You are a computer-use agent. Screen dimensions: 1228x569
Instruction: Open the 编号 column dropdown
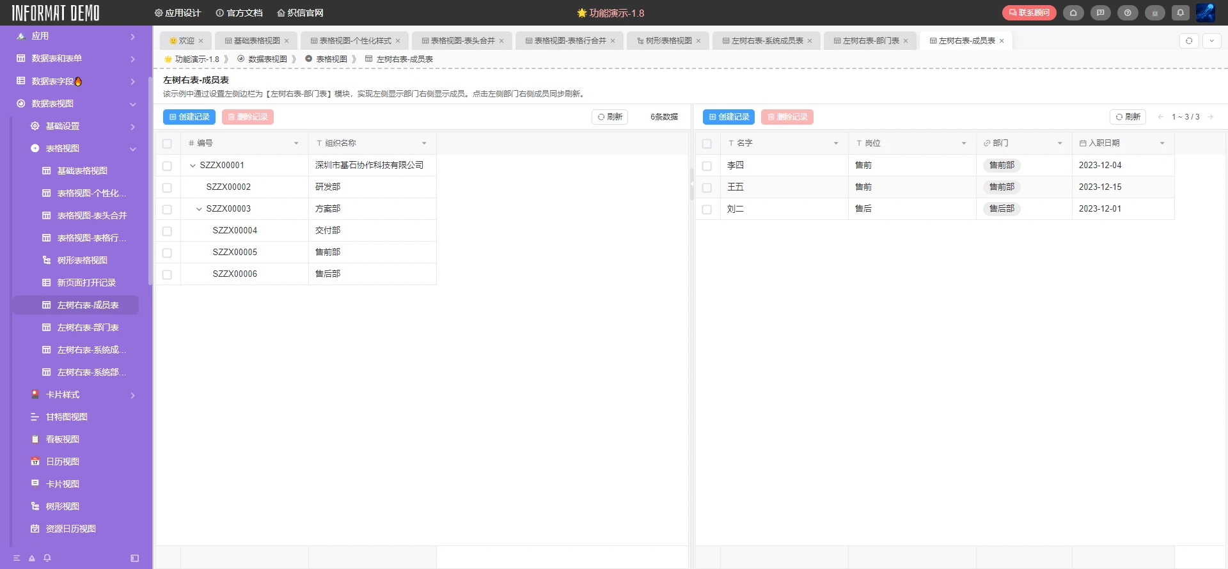(x=296, y=143)
